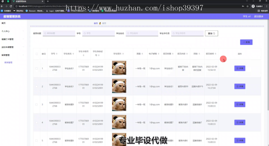This screenshot has height=146, width=269.
Task: Click the 退出登录 logout link
Action: click(259, 16)
